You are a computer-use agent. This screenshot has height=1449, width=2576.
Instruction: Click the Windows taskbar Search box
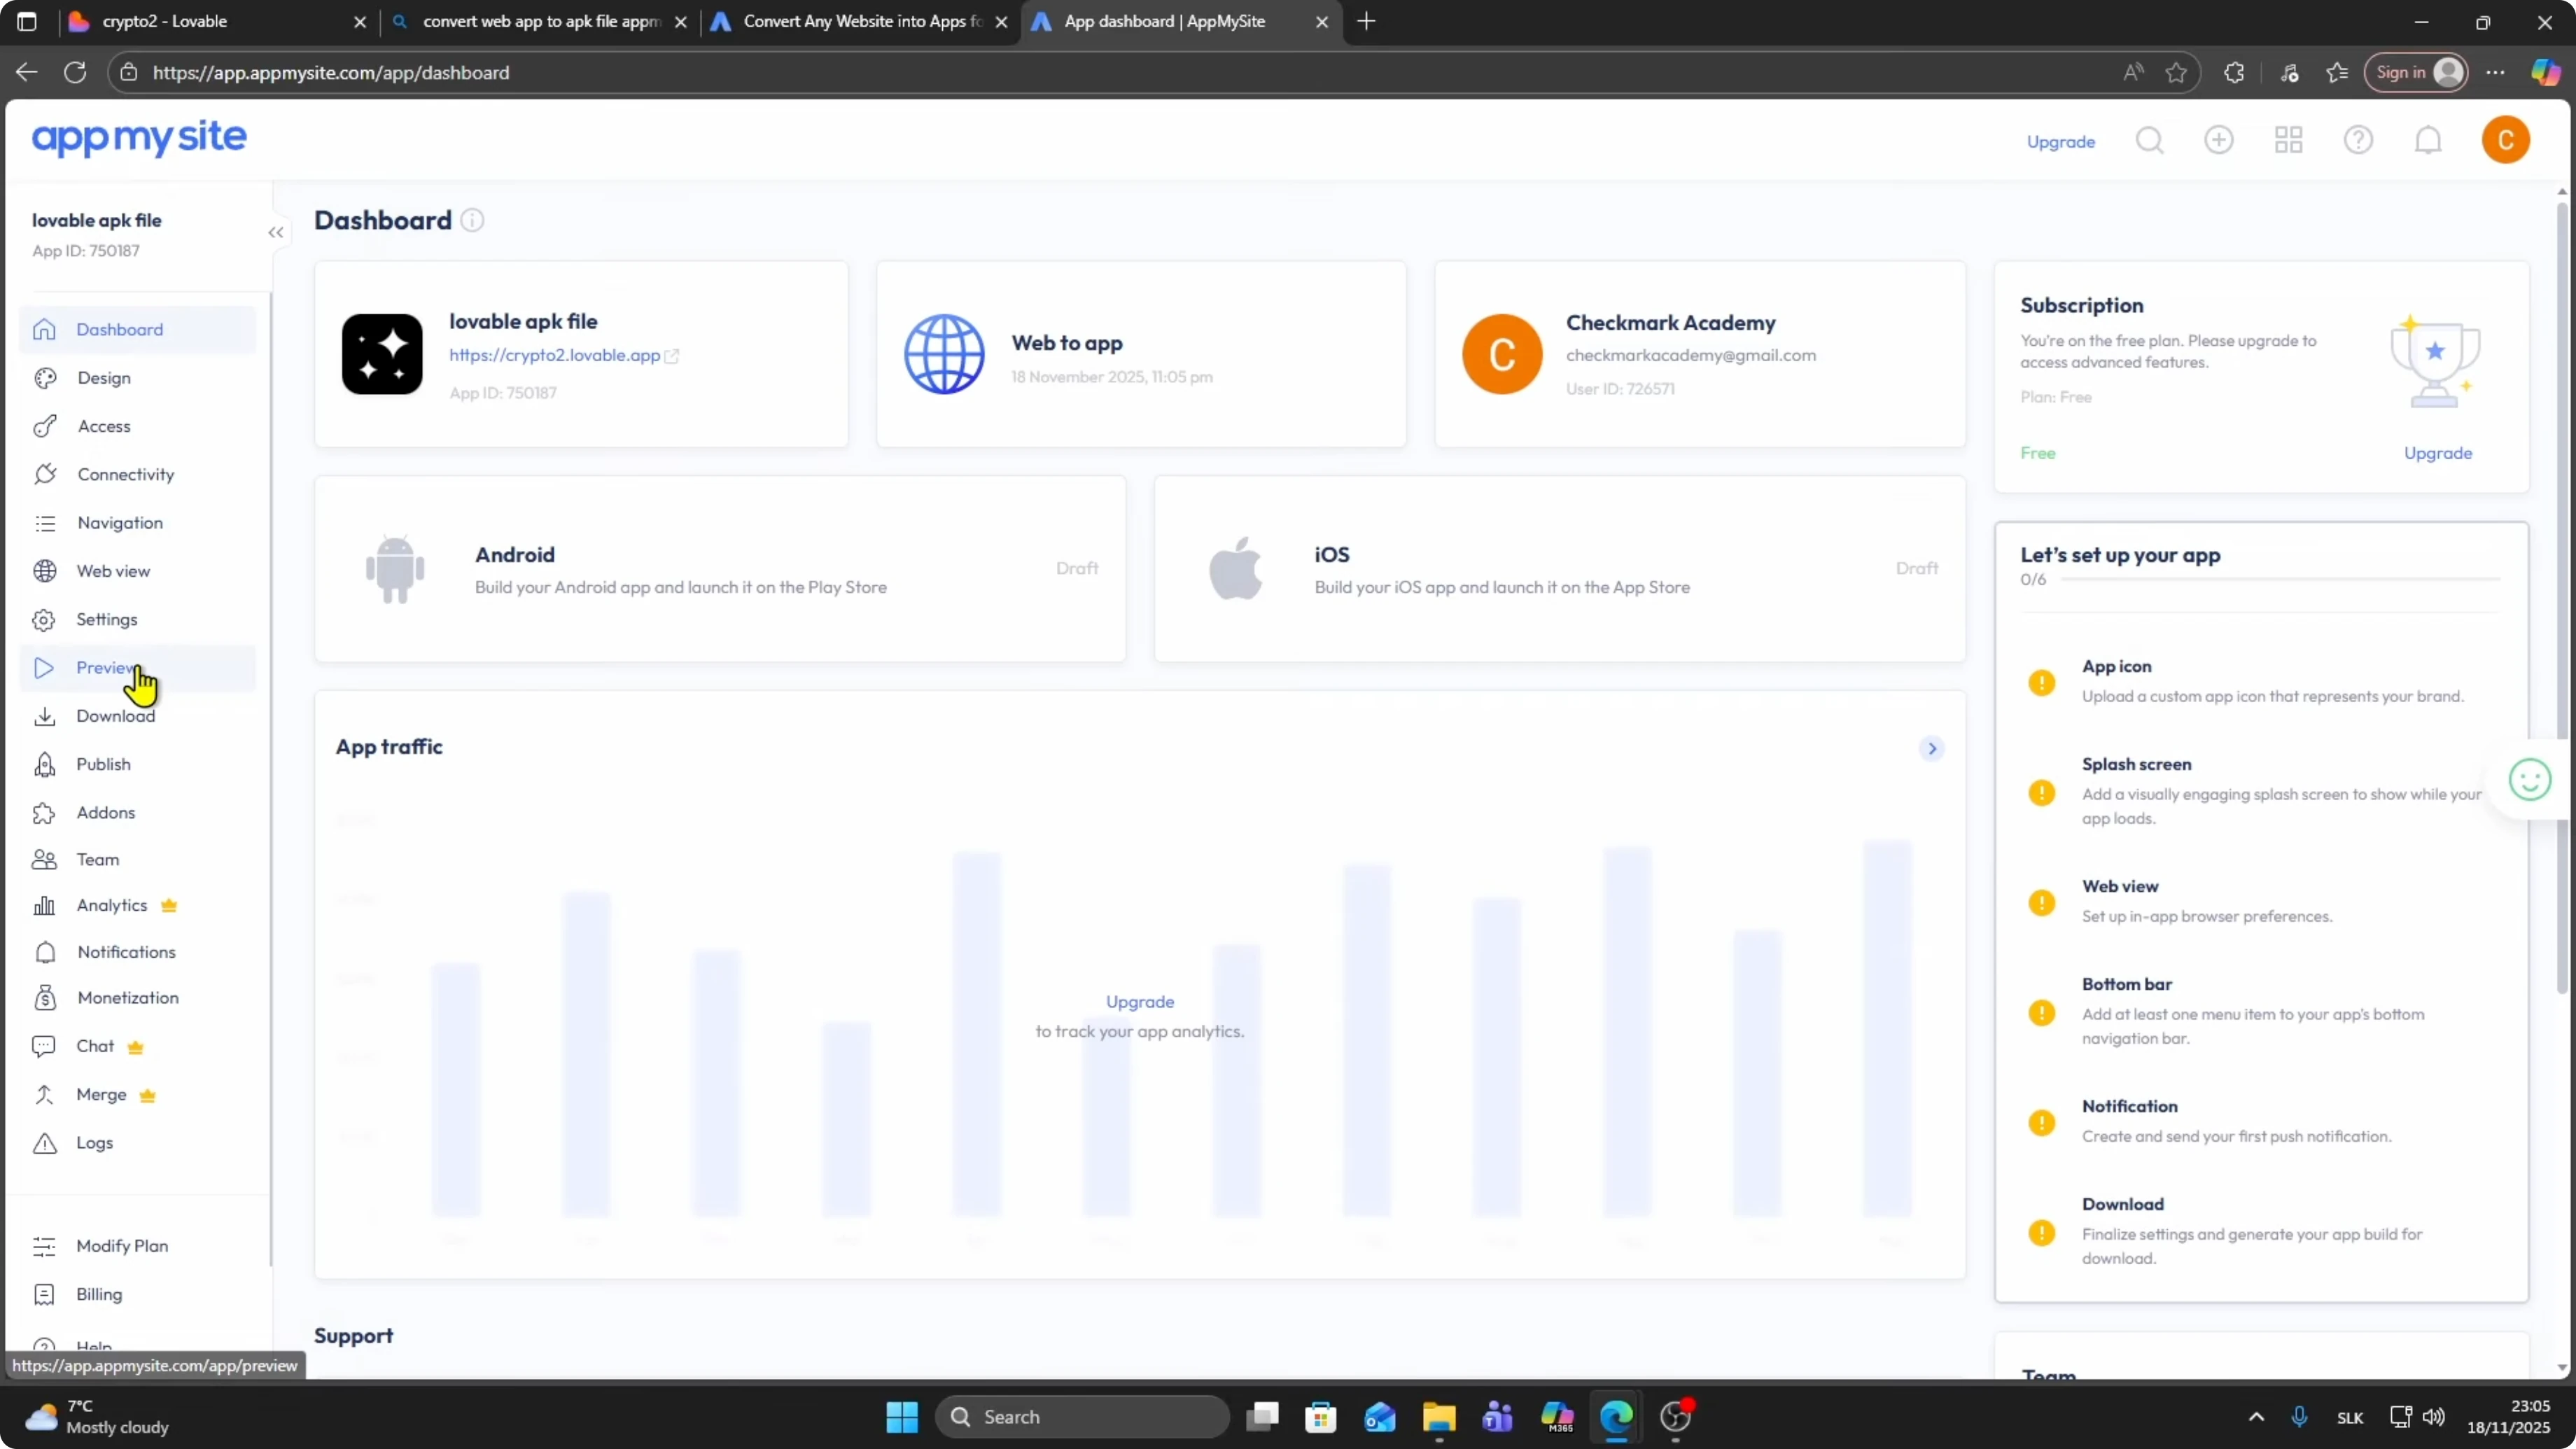point(1083,1417)
